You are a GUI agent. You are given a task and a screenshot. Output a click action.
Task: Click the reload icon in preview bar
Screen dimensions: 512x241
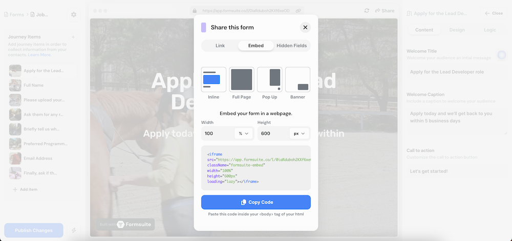pyautogui.click(x=367, y=11)
